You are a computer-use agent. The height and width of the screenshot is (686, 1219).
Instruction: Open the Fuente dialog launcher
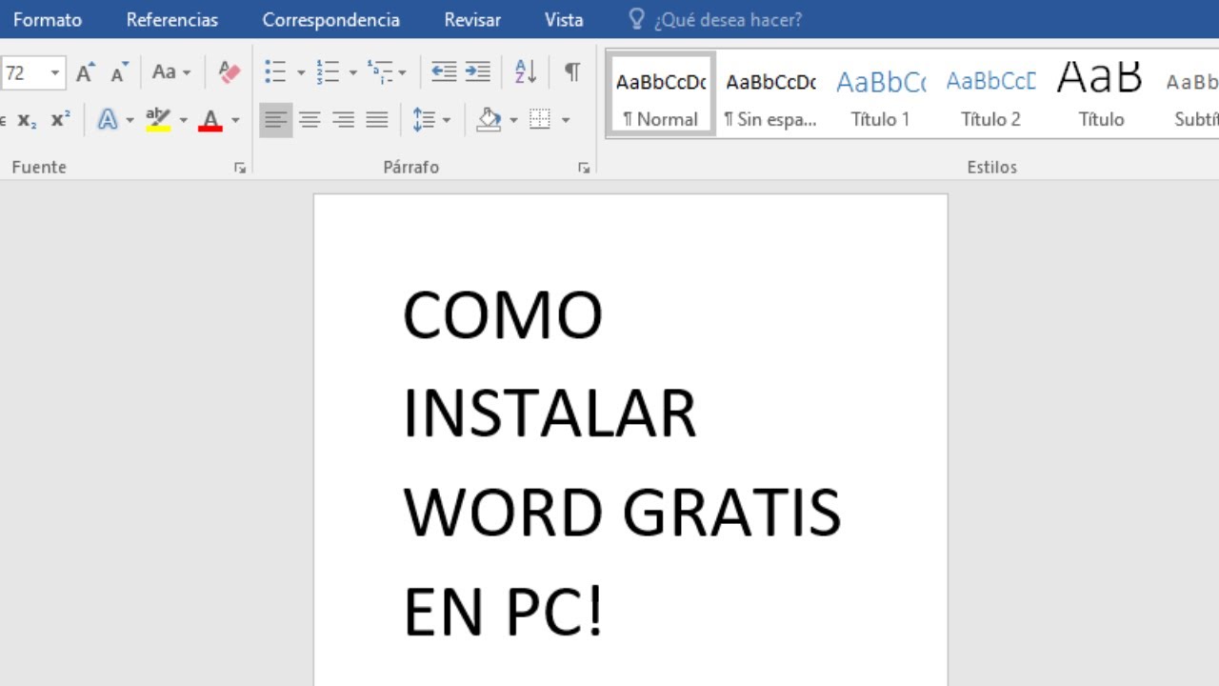coord(239,168)
